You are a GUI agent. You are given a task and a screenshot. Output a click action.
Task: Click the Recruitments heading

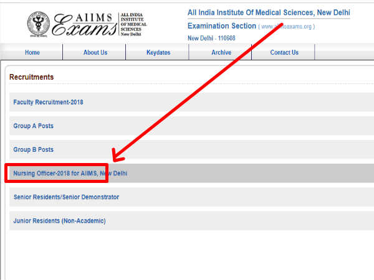[32, 77]
